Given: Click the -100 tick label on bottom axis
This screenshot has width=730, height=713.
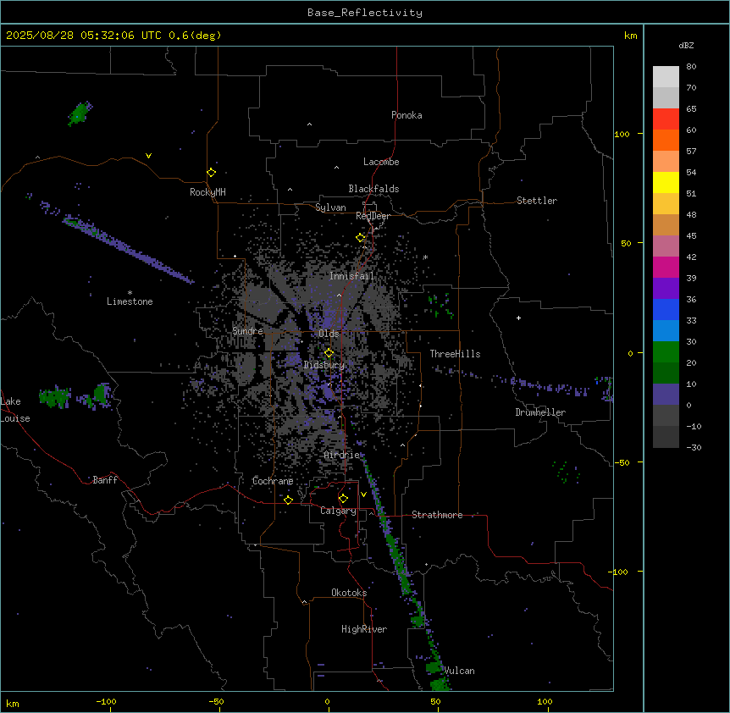Looking at the screenshot, I should [106, 701].
